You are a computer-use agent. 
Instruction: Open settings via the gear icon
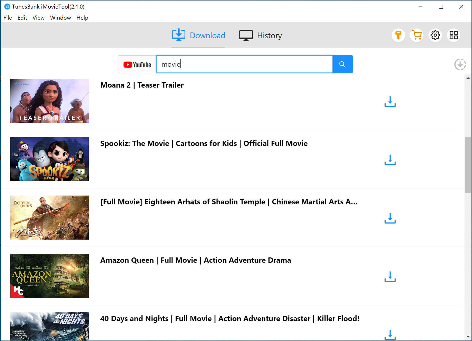435,35
